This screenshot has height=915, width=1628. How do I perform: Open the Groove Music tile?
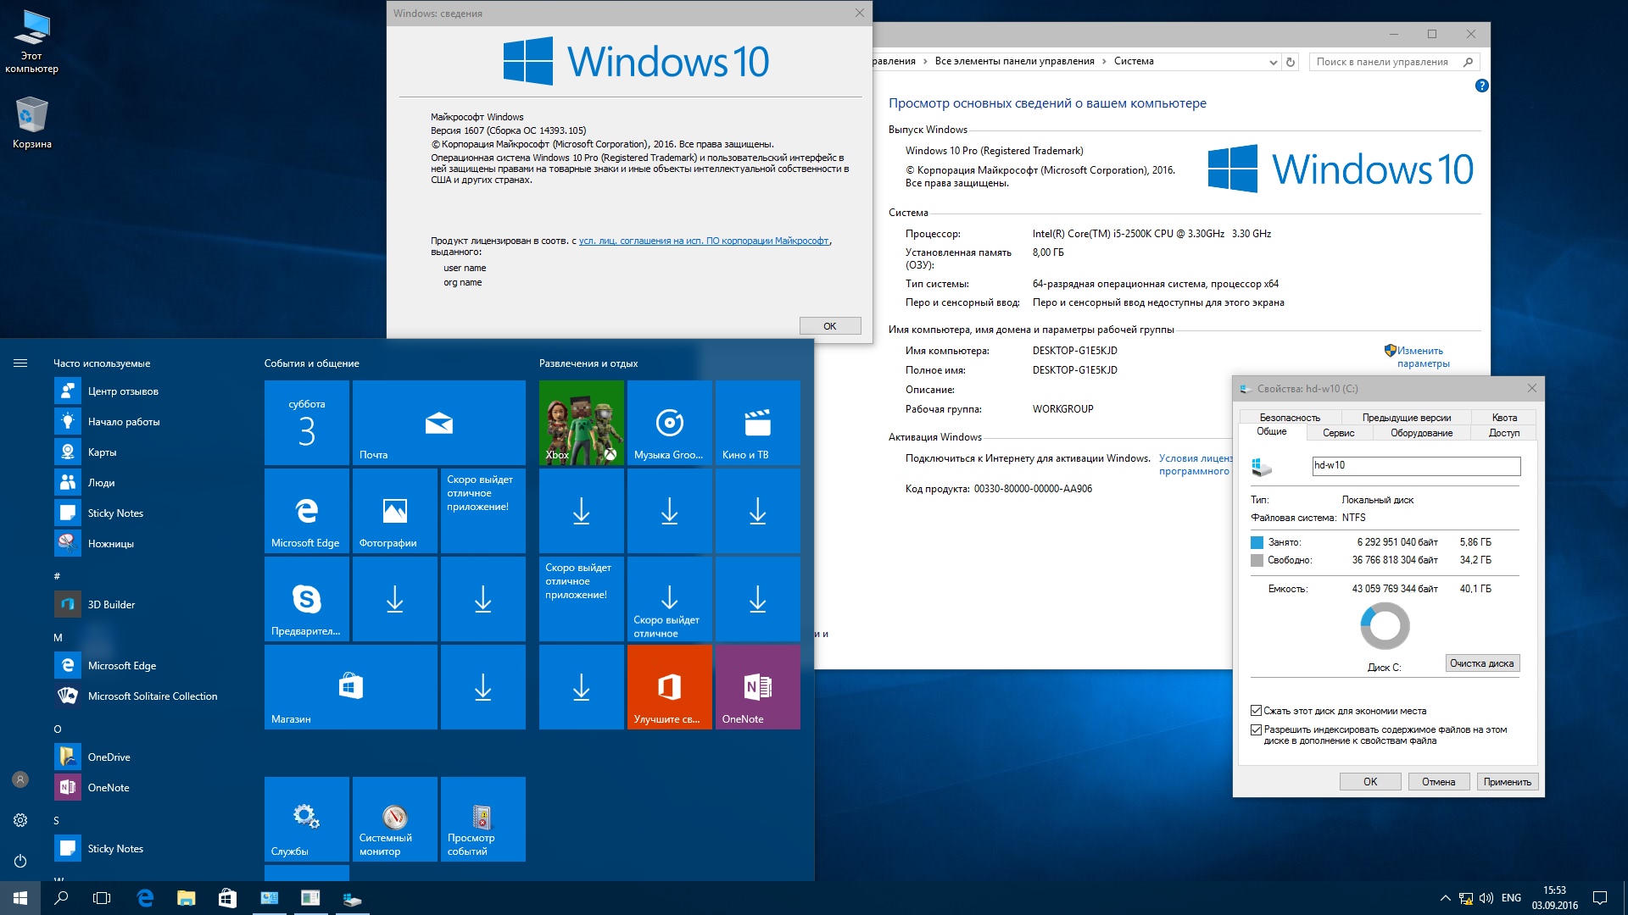pyautogui.click(x=669, y=422)
